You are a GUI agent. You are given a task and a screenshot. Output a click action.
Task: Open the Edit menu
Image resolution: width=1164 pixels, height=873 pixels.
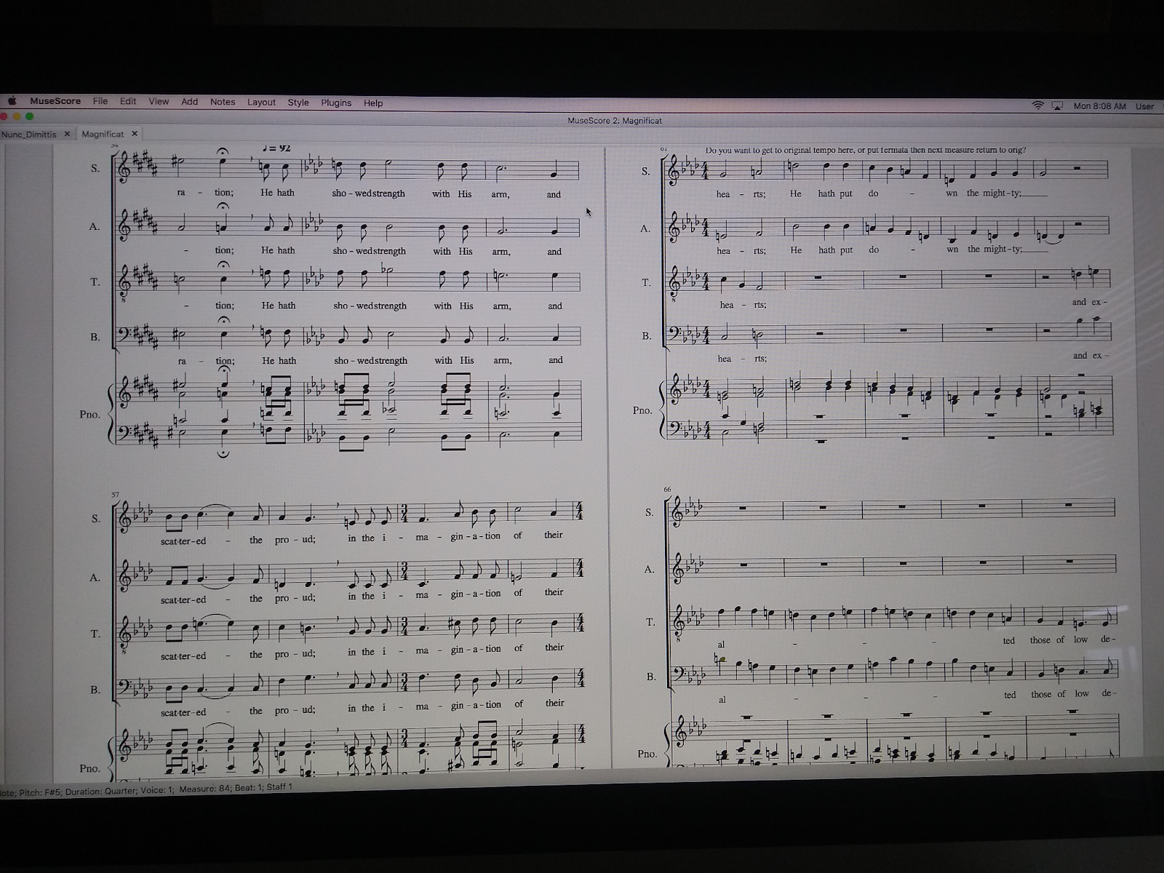tap(128, 102)
